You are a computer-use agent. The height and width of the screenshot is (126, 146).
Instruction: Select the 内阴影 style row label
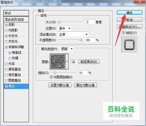pyautogui.click(x=13, y=30)
